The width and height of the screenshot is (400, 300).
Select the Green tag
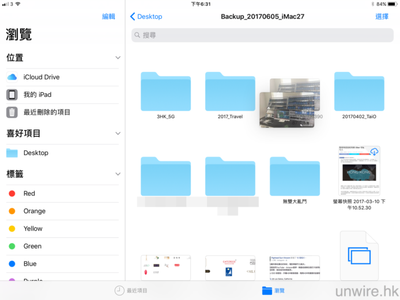tap(32, 246)
